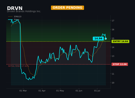Click the 15 price axis tick
Viewport: 135px width, 98px height.
(x=113, y=38)
